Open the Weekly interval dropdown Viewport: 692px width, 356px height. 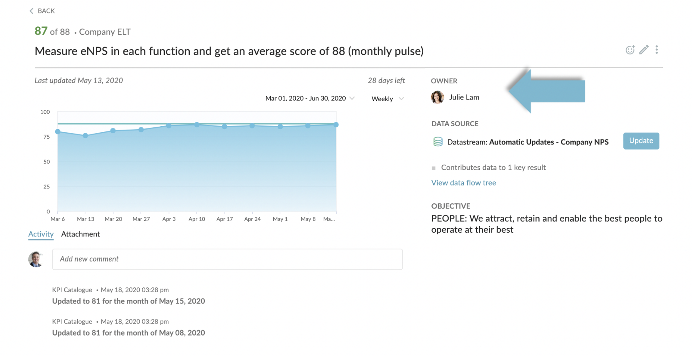[x=388, y=99]
